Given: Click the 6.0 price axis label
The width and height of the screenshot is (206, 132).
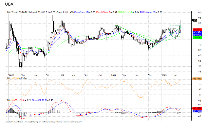Looking at the screenshot, I should (x=200, y=56).
